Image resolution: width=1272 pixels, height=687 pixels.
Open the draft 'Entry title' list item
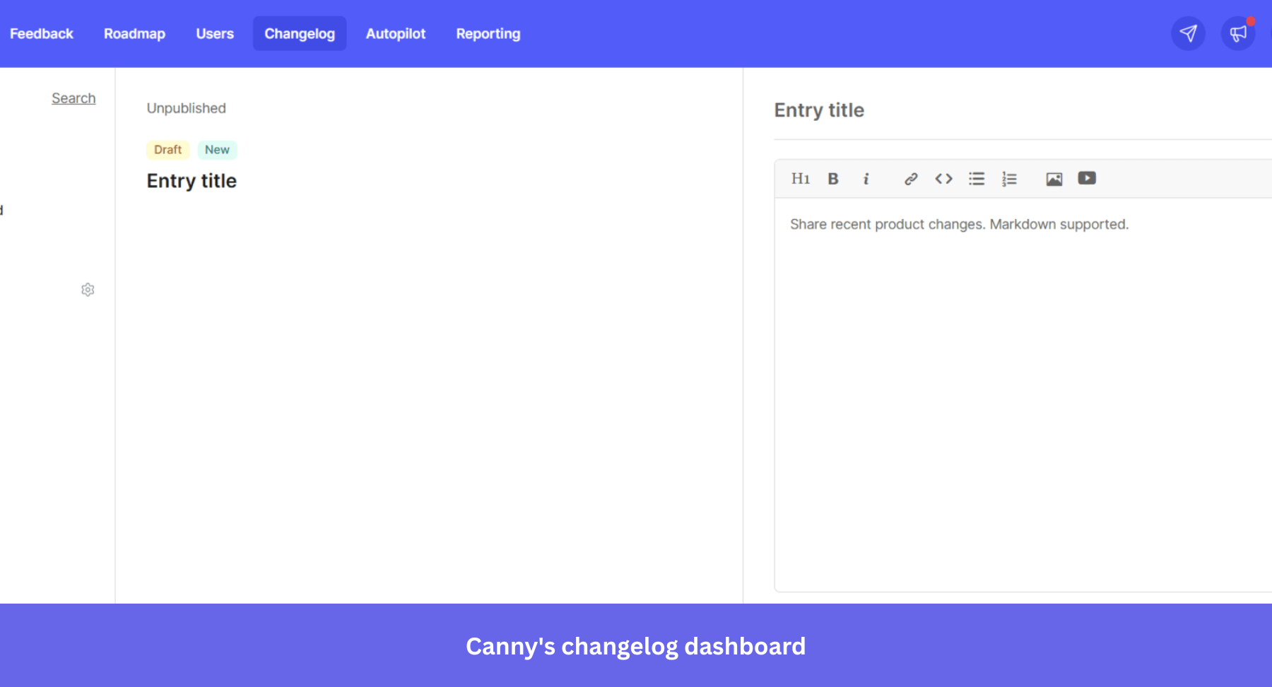(192, 181)
